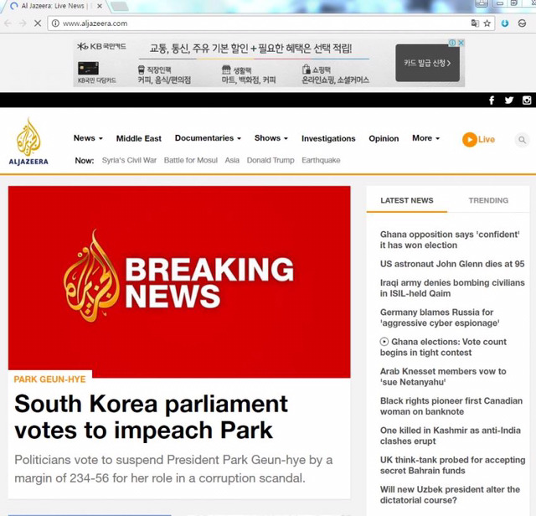The height and width of the screenshot is (516, 536).
Task: Bookmark this page with the star icon
Action: pos(487,23)
